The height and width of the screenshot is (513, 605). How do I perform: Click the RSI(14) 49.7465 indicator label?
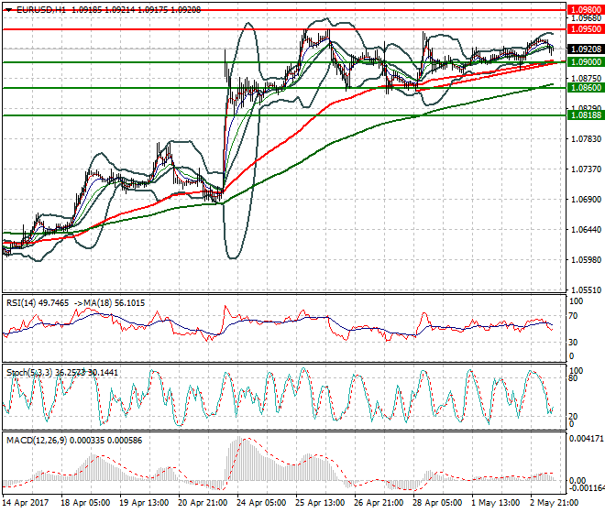38,303
